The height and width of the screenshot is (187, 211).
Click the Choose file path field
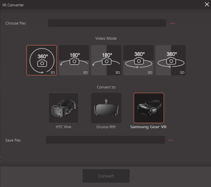[x=107, y=23]
